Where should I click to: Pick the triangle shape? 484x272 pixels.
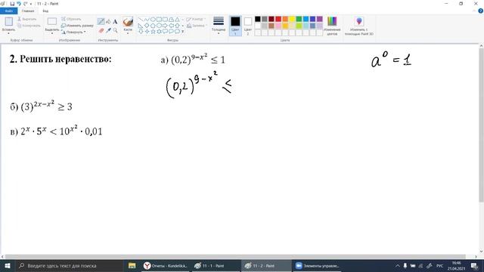point(177,20)
